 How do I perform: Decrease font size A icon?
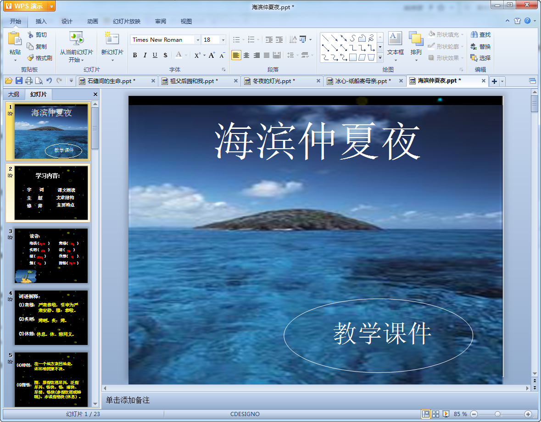pos(222,55)
